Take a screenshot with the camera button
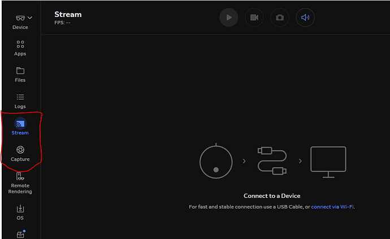 (280, 18)
